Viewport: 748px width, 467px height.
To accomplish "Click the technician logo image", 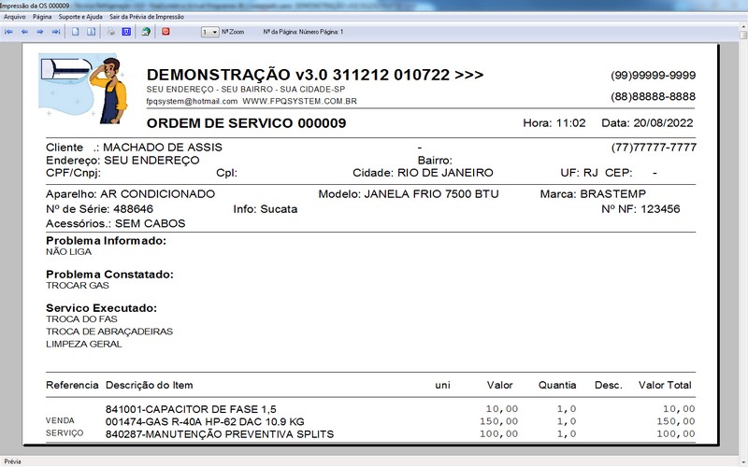I will 83,88.
